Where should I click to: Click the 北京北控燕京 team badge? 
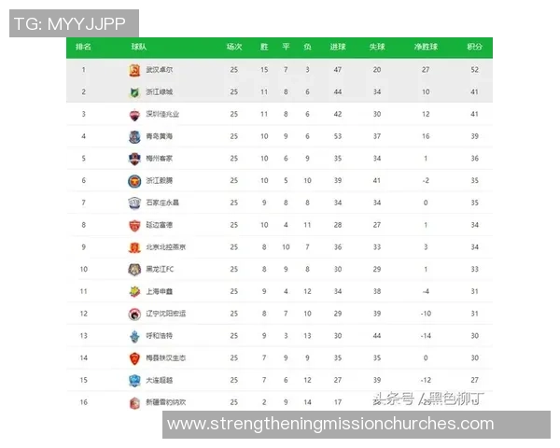[x=134, y=247]
